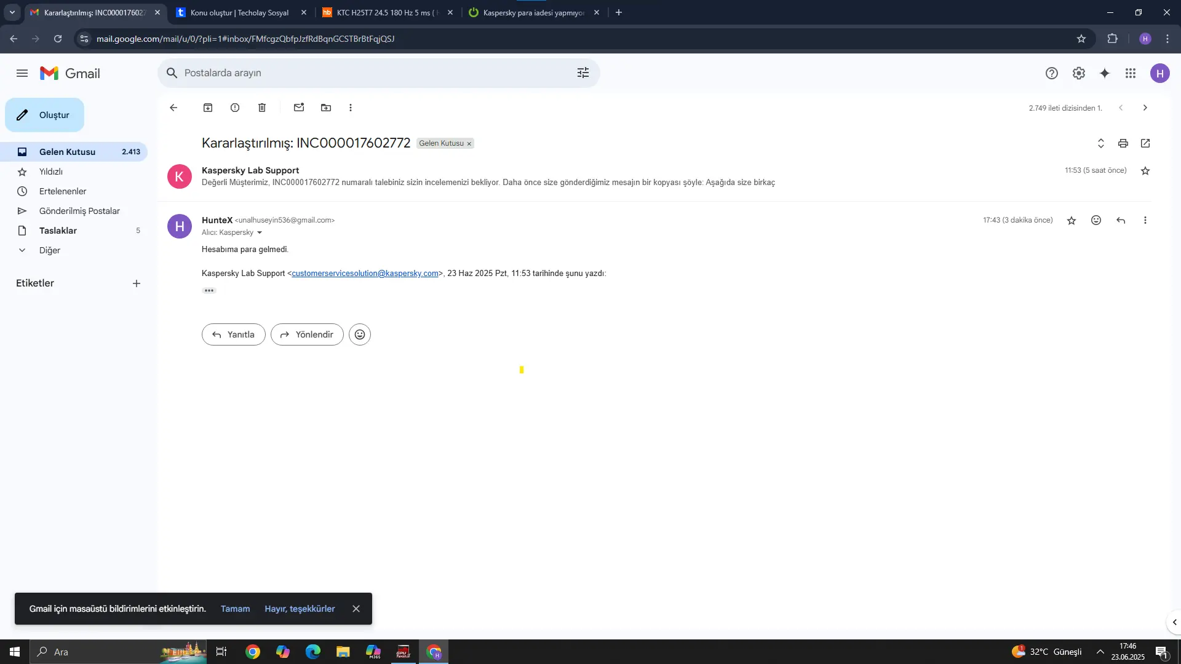1181x664 pixels.
Task: Open more options for HunteX message
Action: pyautogui.click(x=1145, y=220)
